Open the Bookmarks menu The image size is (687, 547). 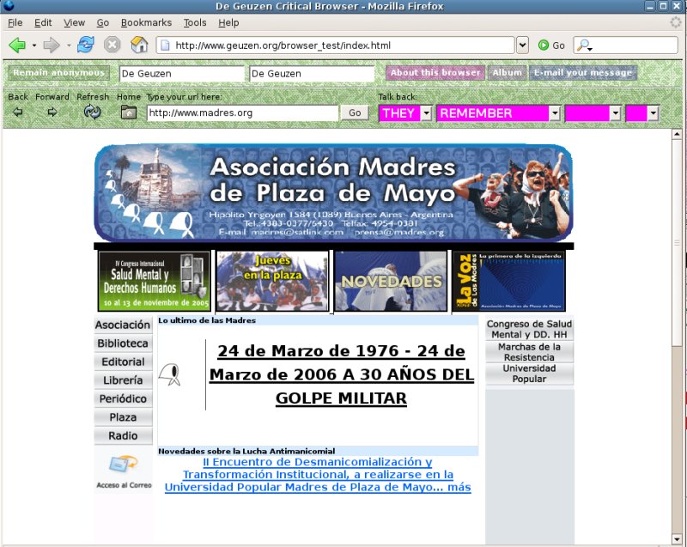click(x=146, y=22)
